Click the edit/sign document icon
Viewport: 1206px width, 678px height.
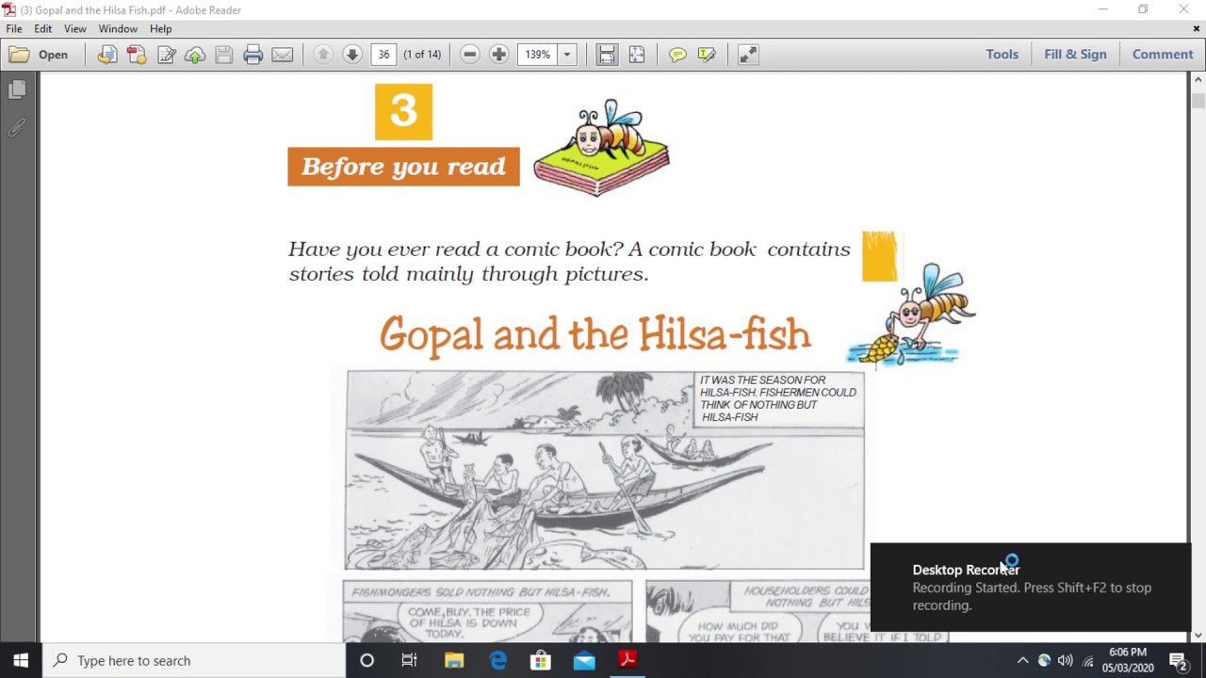[167, 55]
